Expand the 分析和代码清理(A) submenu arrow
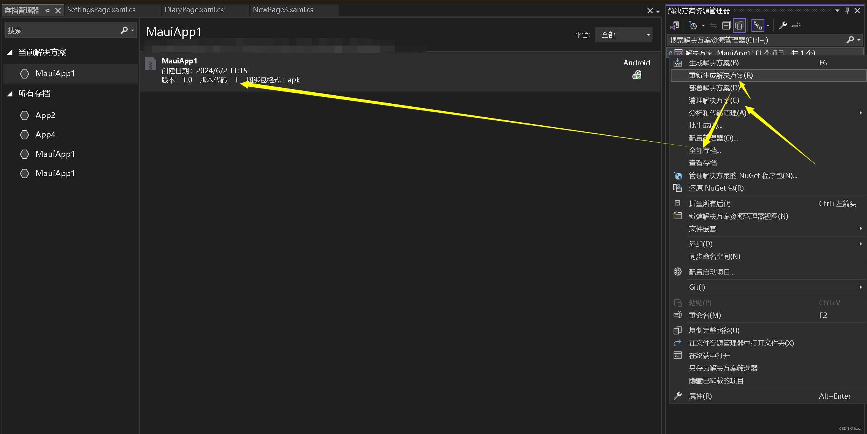This screenshot has width=867, height=434. click(861, 113)
